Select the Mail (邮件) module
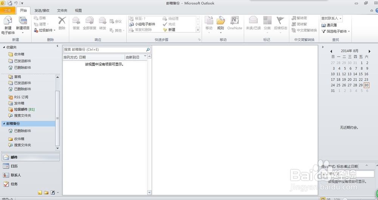Image resolution: width=378 pixels, height=200 pixels. (31, 157)
